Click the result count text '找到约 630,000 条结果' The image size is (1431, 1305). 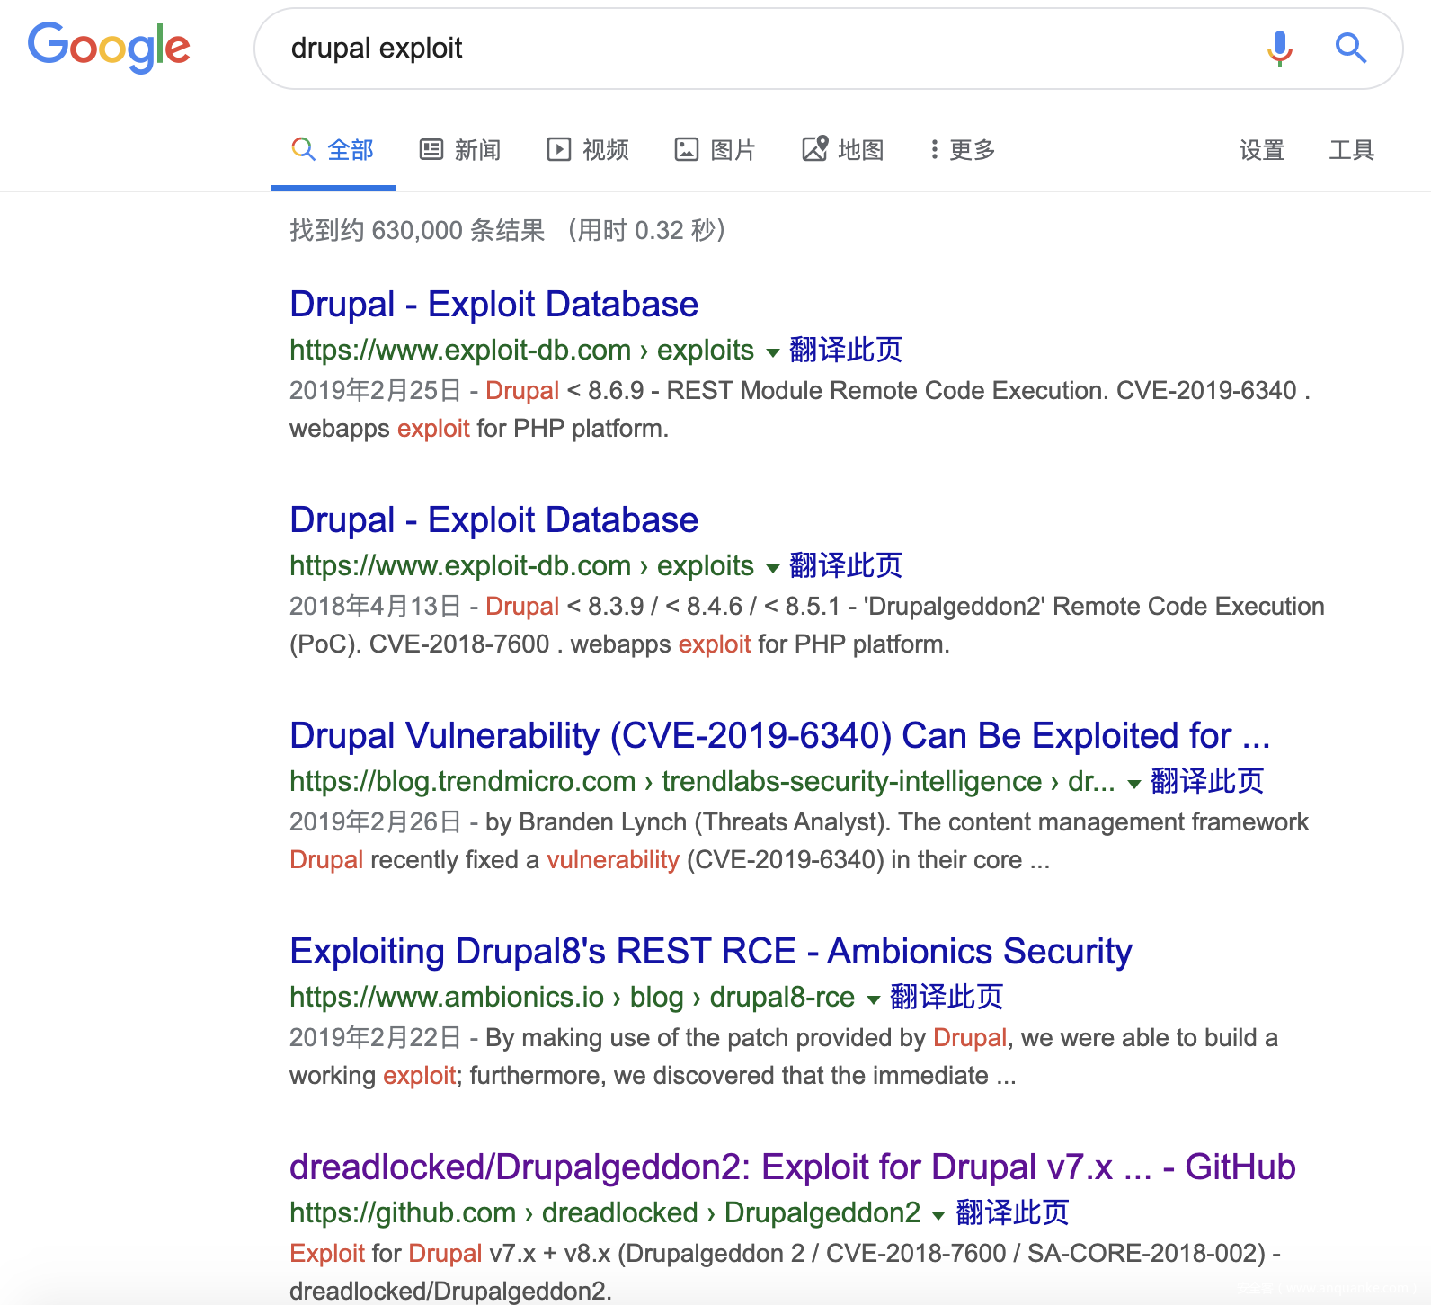417,231
